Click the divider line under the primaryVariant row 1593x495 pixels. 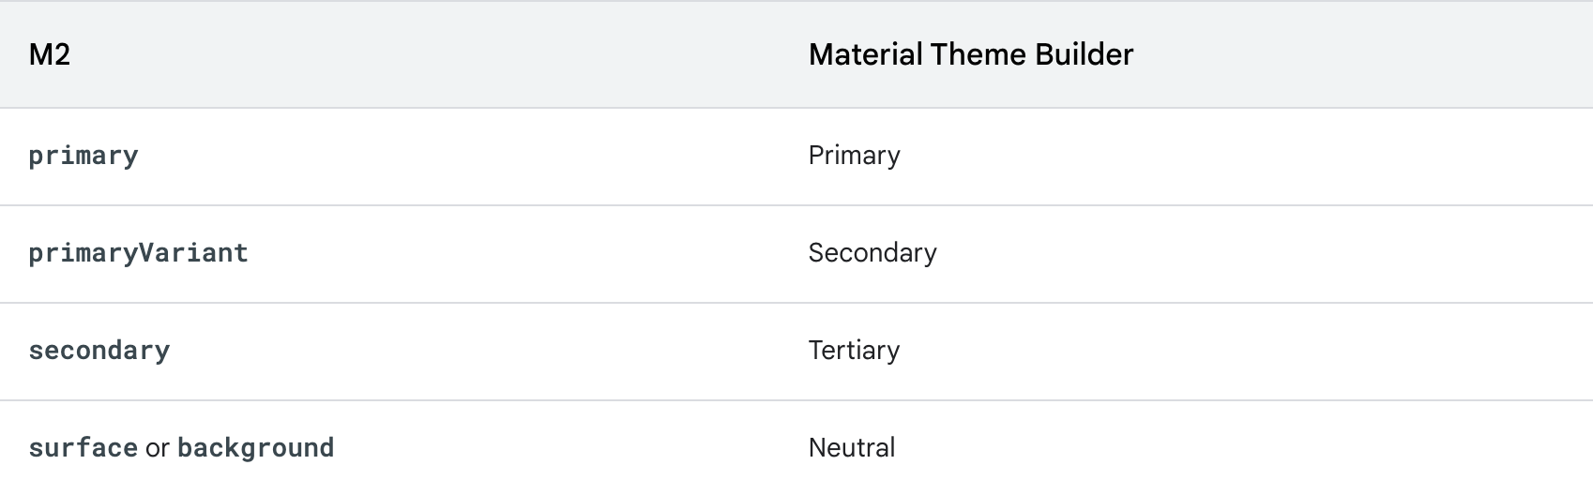coord(796,303)
